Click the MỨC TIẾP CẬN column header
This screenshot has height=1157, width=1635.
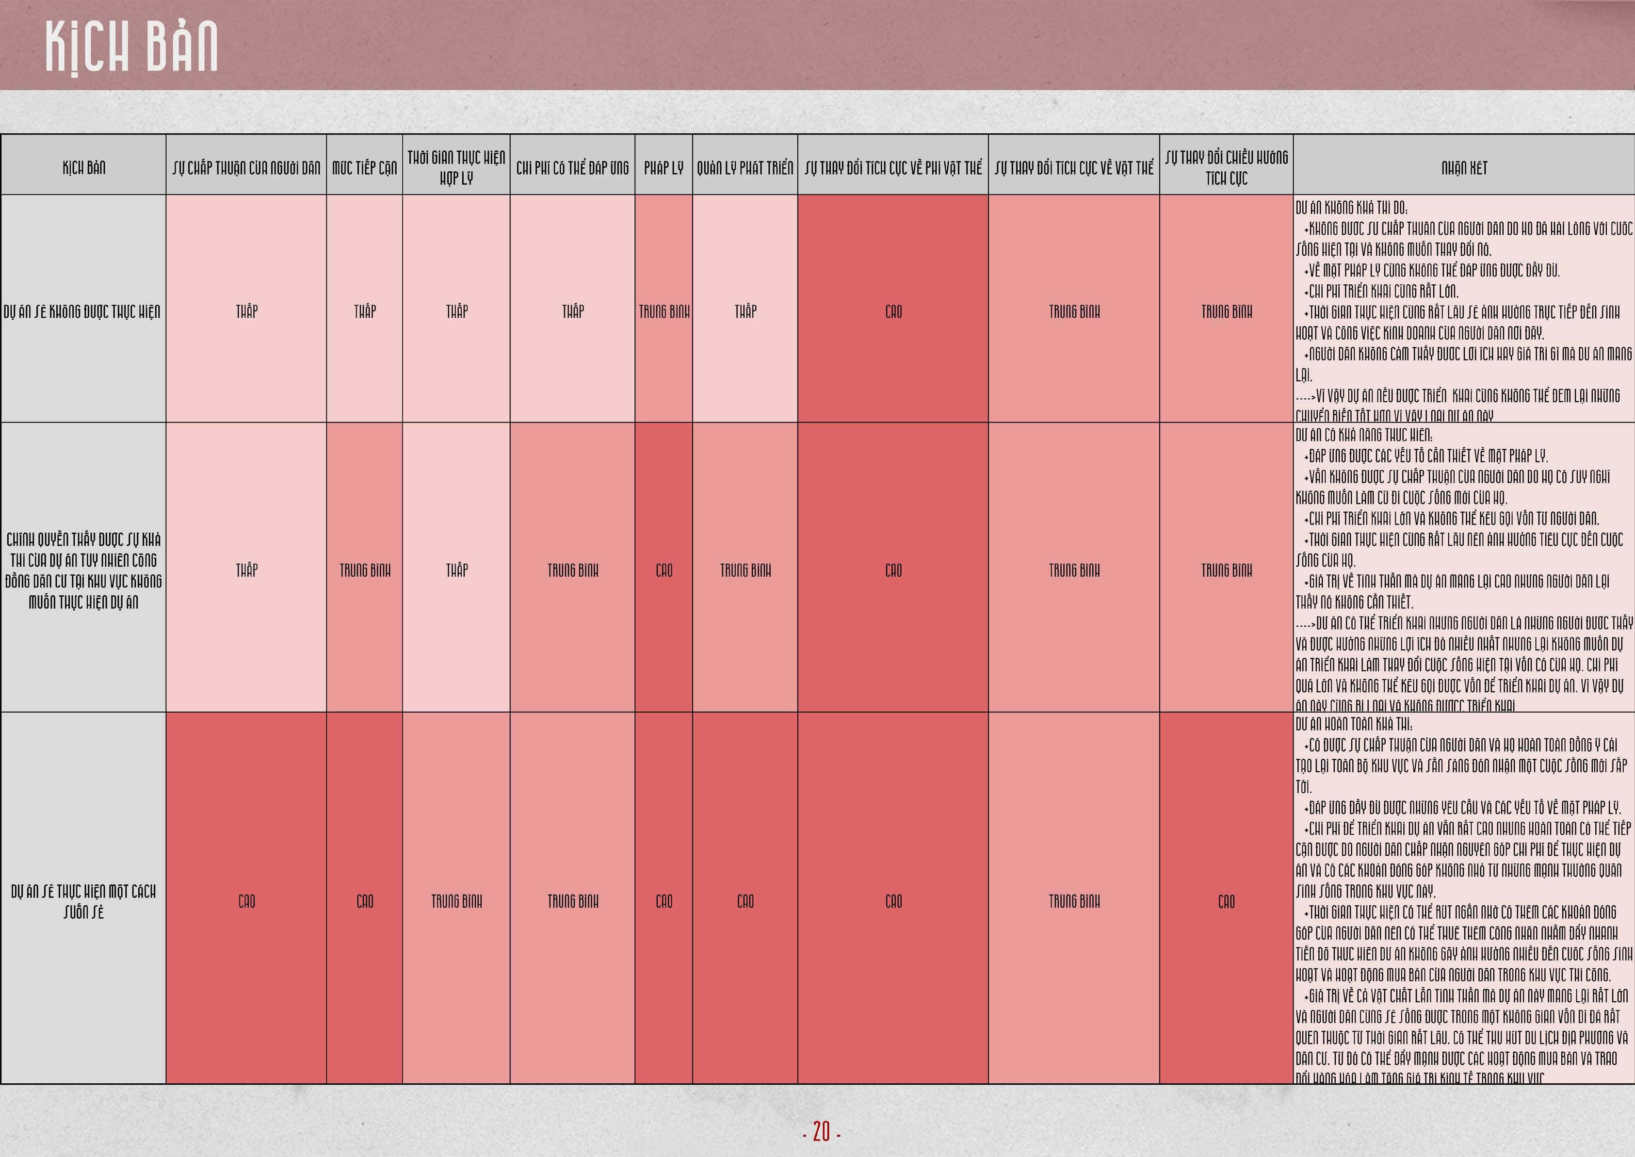(x=365, y=167)
